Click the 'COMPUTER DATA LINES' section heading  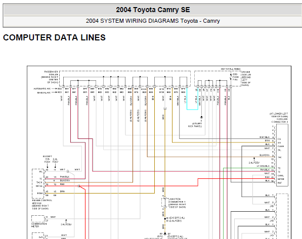[x=54, y=37]
